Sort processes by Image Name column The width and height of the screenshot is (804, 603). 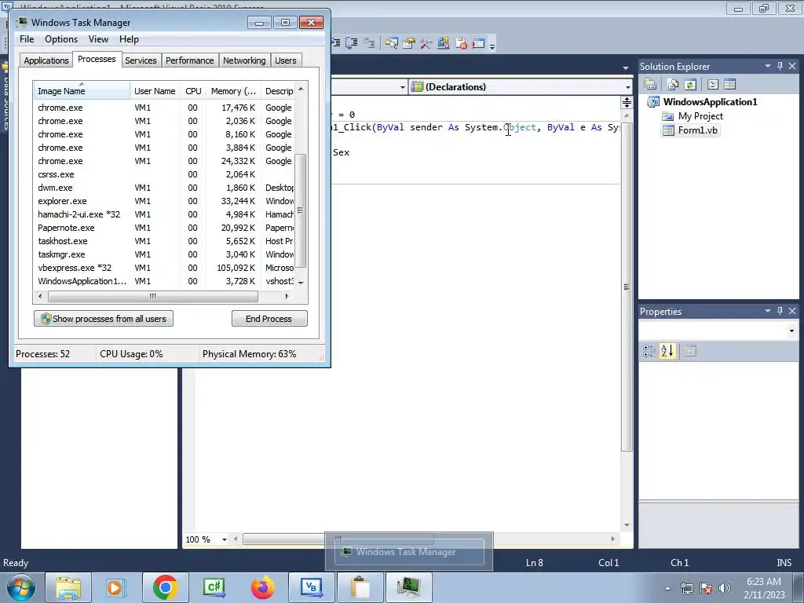pyautogui.click(x=82, y=91)
